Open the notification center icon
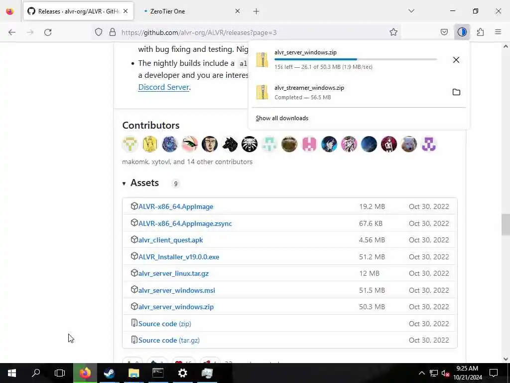 (494, 373)
